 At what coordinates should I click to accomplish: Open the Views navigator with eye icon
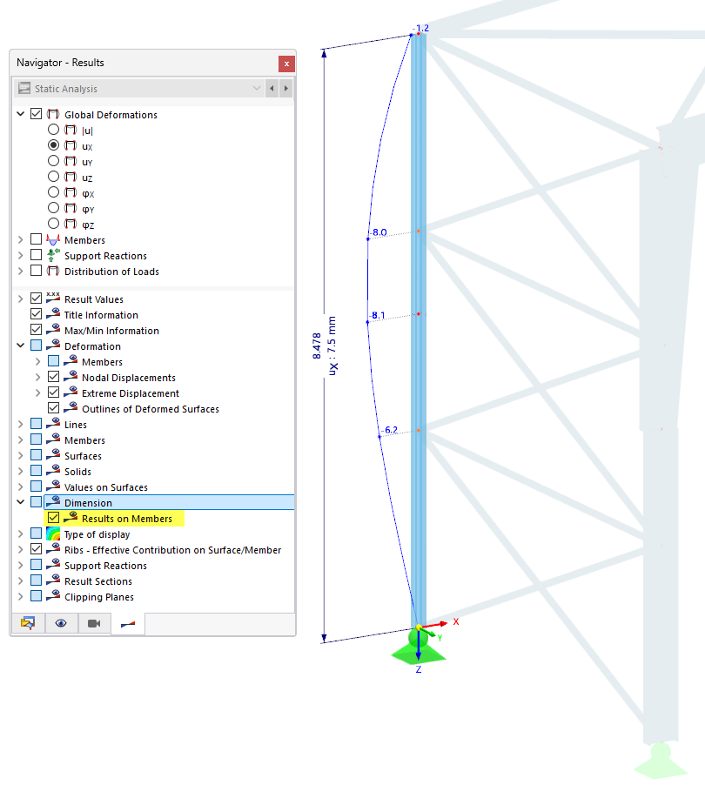click(x=60, y=623)
